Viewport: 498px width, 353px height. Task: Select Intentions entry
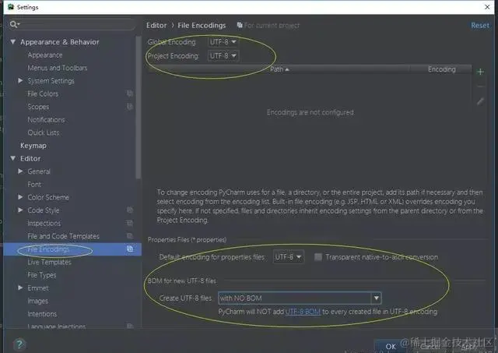coord(42,314)
